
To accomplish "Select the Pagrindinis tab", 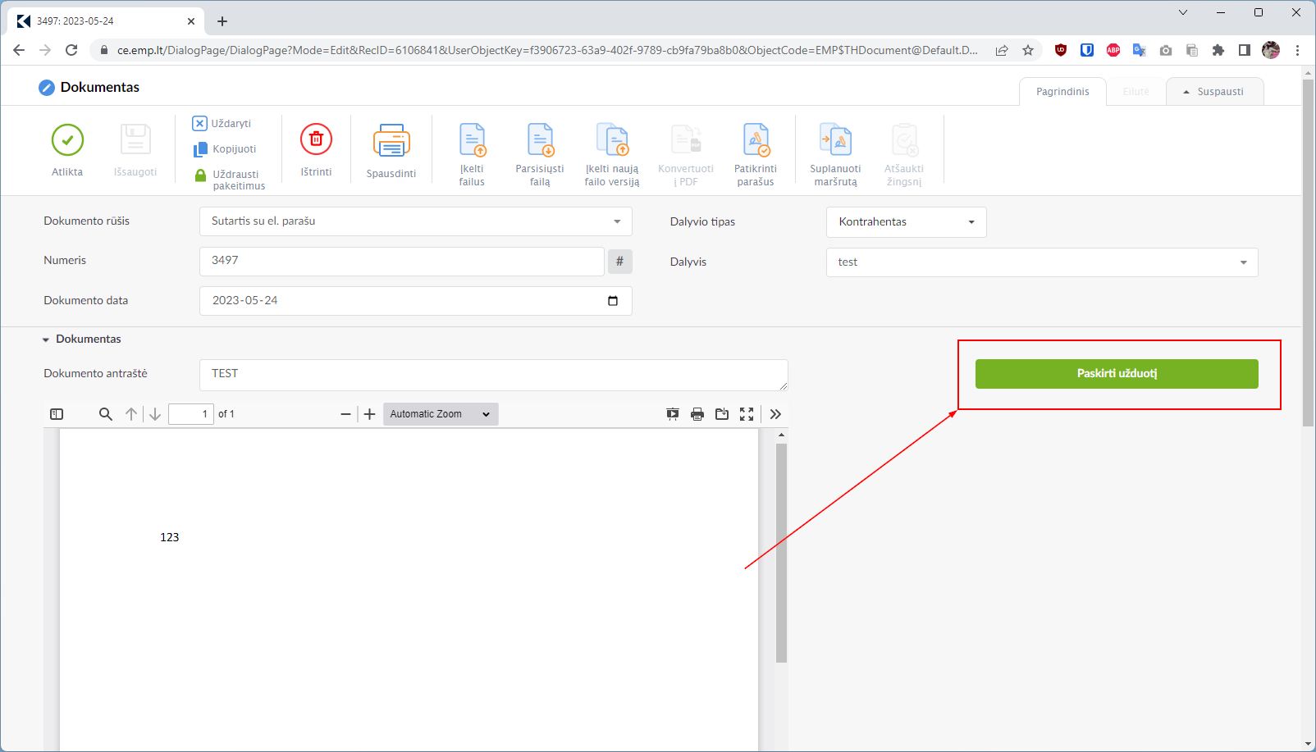I will 1062,92.
